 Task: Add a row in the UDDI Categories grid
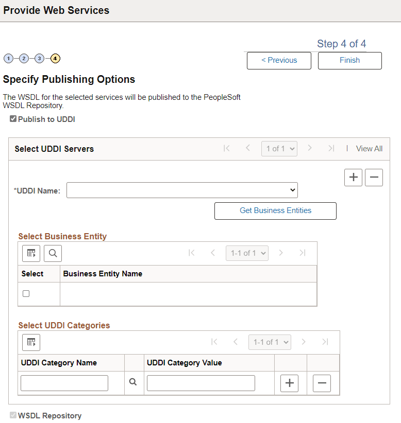(289, 383)
